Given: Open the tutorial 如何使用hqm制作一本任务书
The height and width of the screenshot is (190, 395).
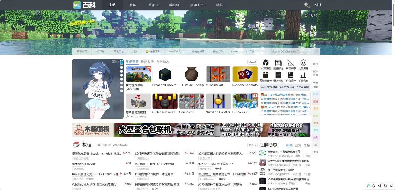Looking at the screenshot, I should (x=154, y=174).
